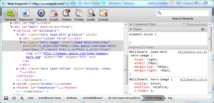Click the DOM tree vertical scrollbar thumb

tap(126, 70)
